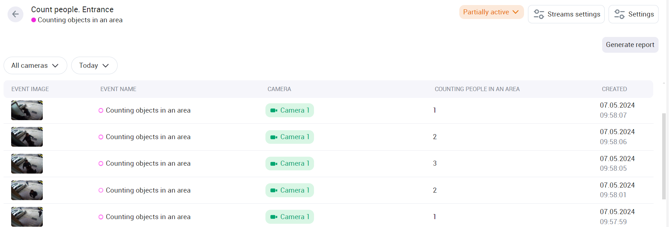Click the pink event circle in the fourth row
The height and width of the screenshot is (227, 669).
[101, 190]
